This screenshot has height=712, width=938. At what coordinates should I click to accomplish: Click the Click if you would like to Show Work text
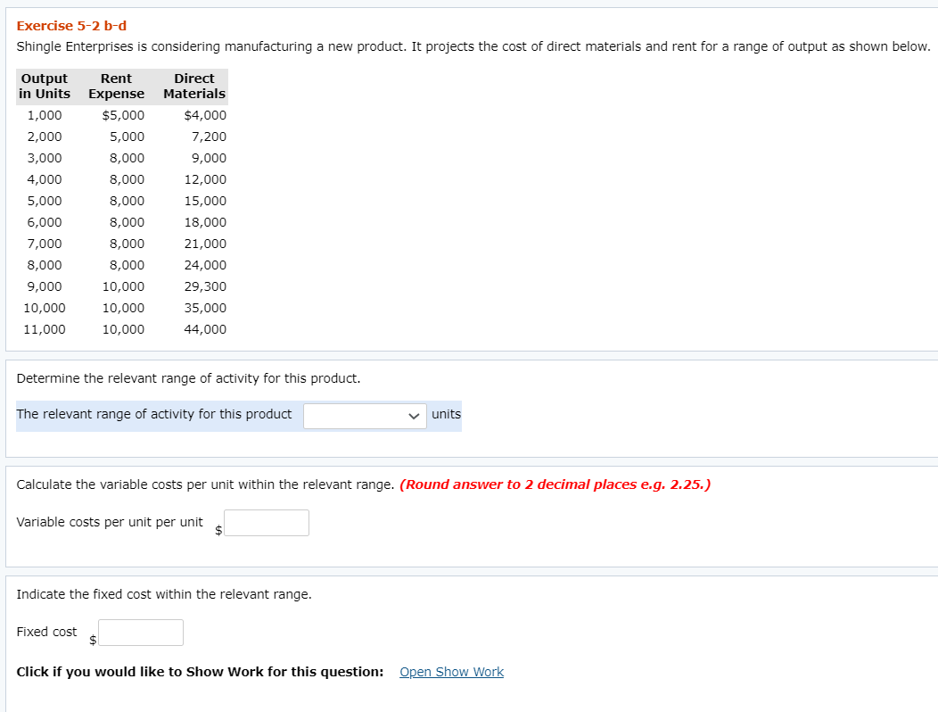tap(200, 672)
